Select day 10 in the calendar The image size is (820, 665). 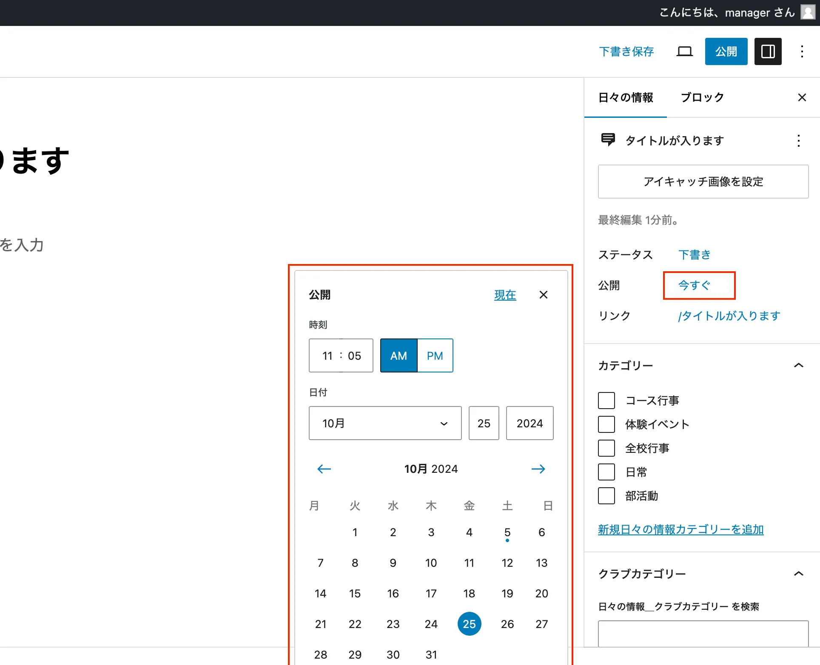coord(431,563)
